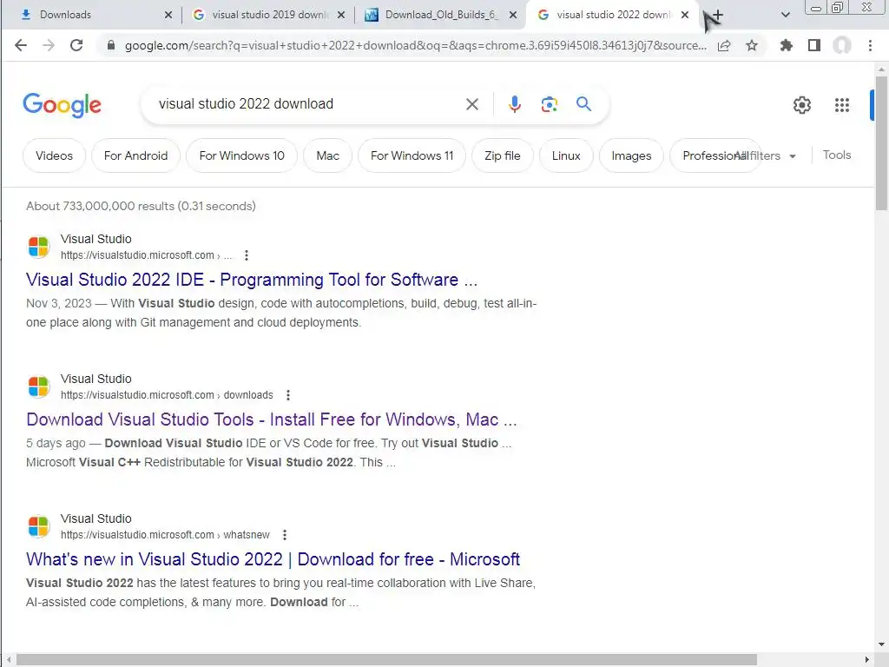889x667 pixels.
Task: Click the horizontal scrollbar thumb
Action: [386, 660]
